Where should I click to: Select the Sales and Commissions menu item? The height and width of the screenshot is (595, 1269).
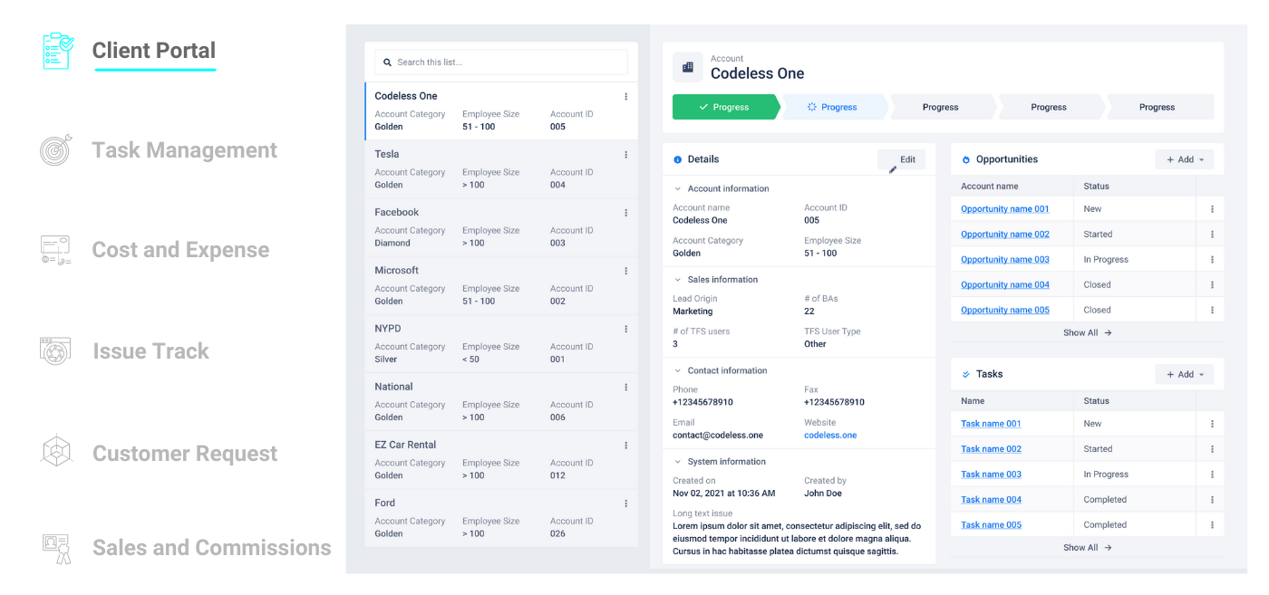click(x=212, y=548)
